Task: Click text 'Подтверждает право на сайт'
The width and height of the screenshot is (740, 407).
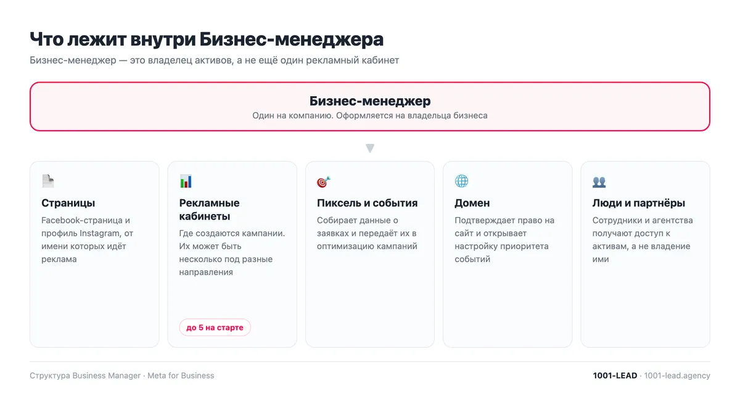Action: click(x=504, y=227)
